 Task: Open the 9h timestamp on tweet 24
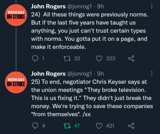click(x=100, y=6)
